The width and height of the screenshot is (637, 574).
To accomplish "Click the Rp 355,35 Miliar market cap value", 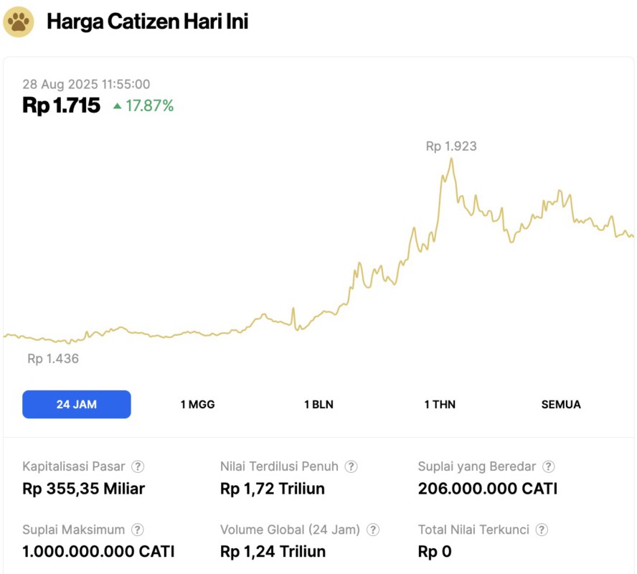I will (x=84, y=489).
